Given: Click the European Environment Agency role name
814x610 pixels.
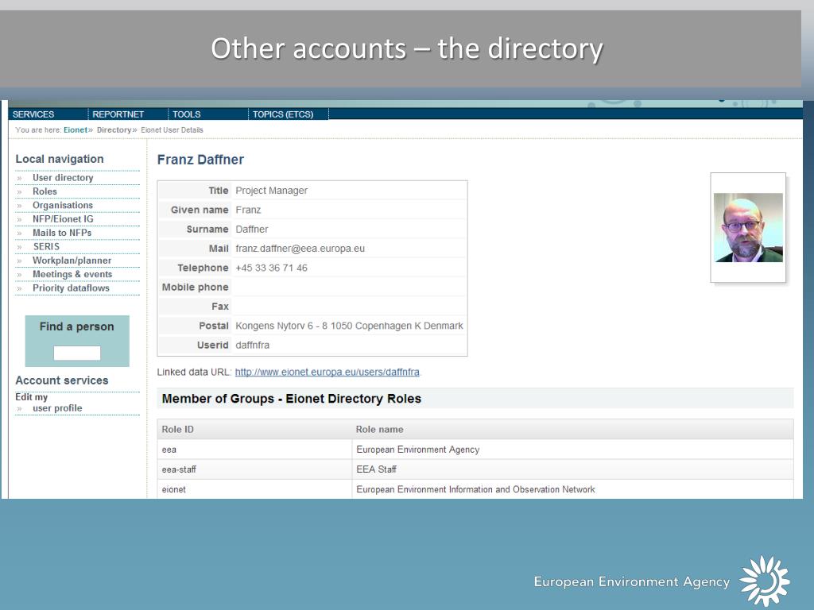Looking at the screenshot, I should coord(418,450).
